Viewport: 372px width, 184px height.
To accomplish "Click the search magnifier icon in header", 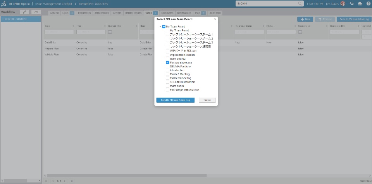I will pyautogui.click(x=300, y=3).
